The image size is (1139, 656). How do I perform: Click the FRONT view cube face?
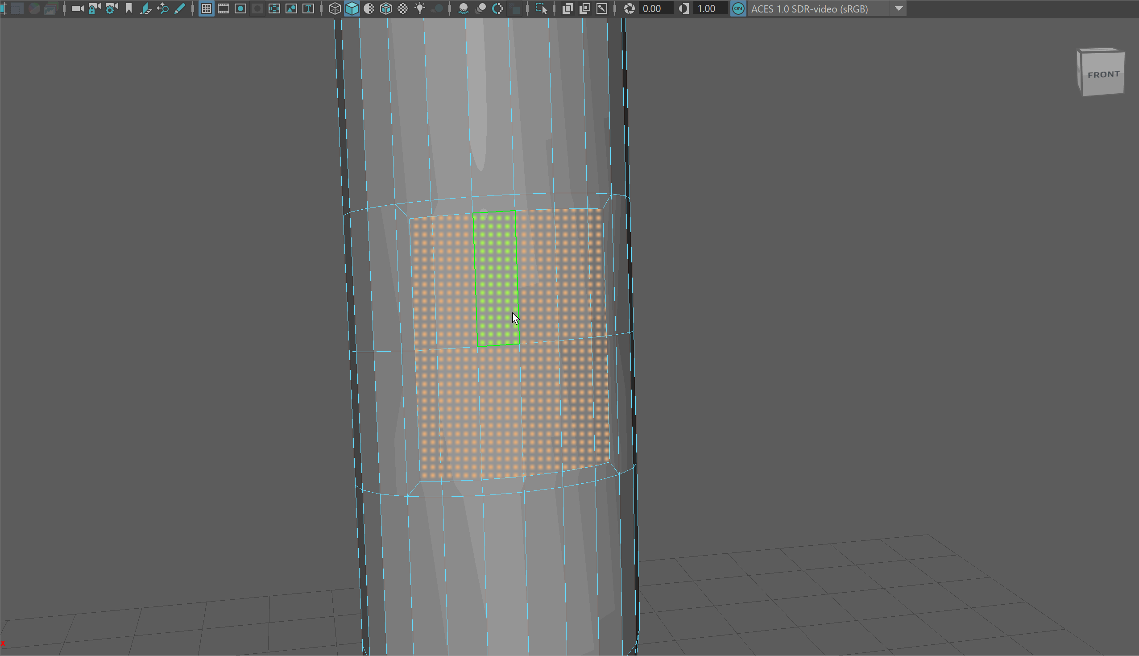point(1103,75)
